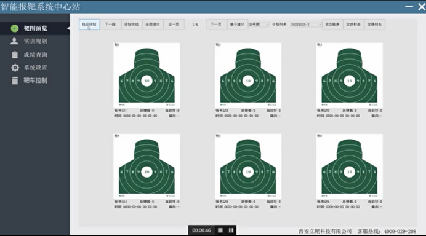426x236 pixels.
Task: Click the 全部清空 button
Action: [x=153, y=25]
